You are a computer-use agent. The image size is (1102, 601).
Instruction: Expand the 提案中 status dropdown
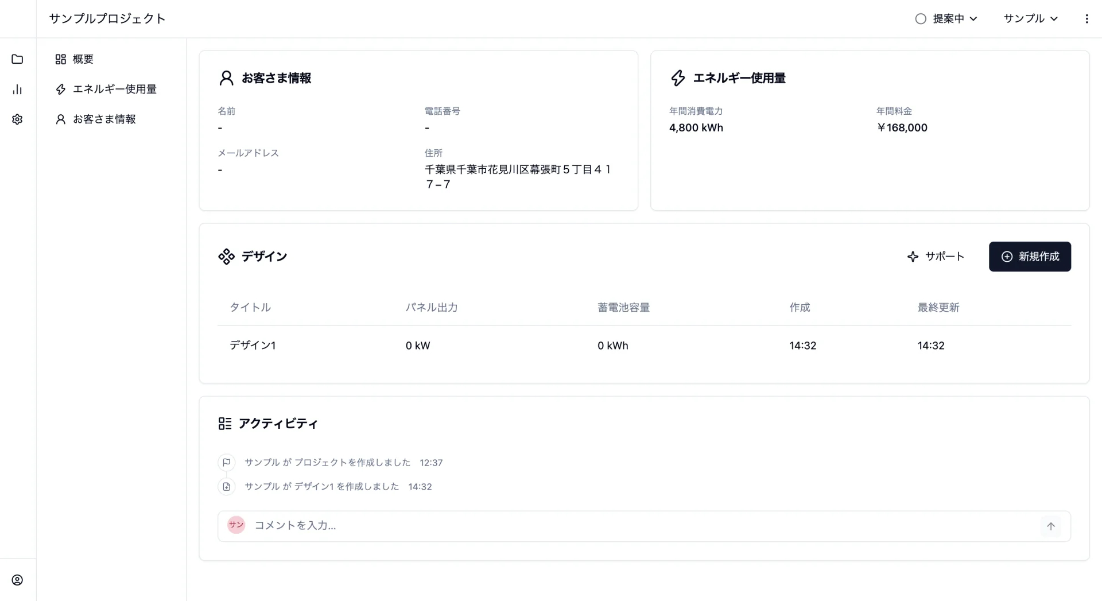[946, 19]
